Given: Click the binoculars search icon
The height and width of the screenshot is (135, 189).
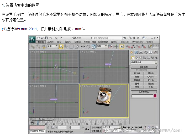Looking at the screenshot, I should (124, 38).
